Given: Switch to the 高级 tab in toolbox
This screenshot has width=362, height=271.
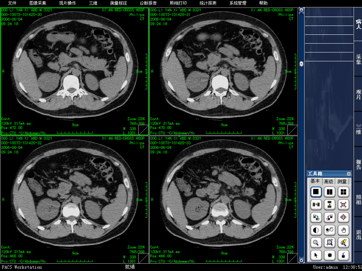Looking at the screenshot, I should (328, 182).
